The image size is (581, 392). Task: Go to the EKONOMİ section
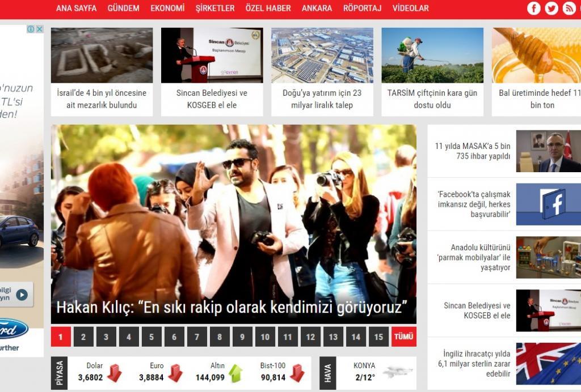click(167, 8)
